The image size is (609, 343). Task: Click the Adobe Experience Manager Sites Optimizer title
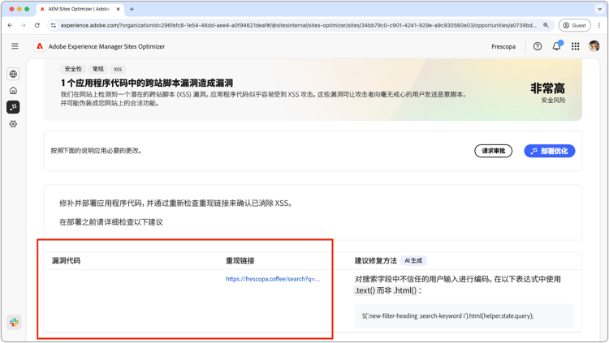pyautogui.click(x=106, y=46)
